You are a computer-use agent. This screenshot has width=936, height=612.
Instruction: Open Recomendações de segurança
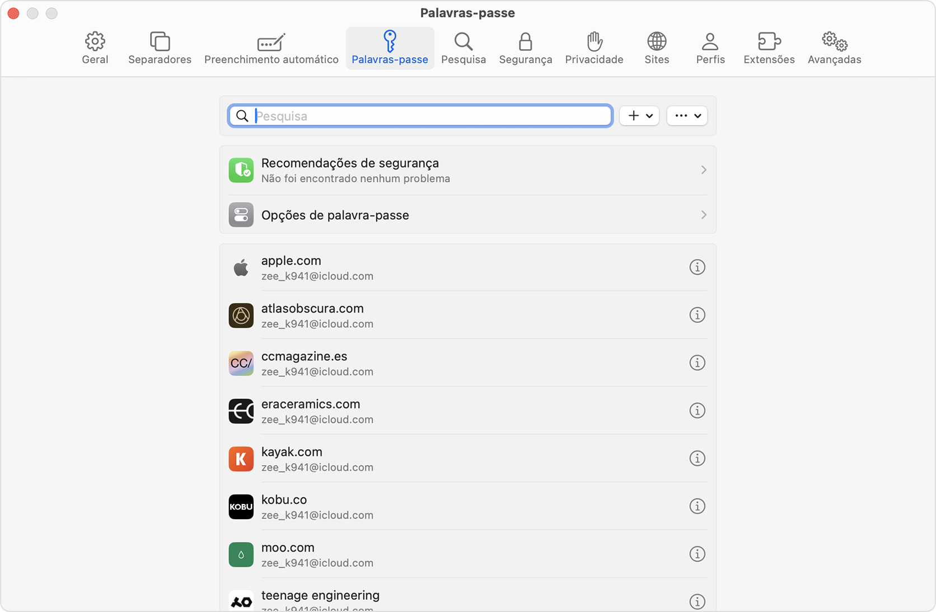tap(468, 170)
